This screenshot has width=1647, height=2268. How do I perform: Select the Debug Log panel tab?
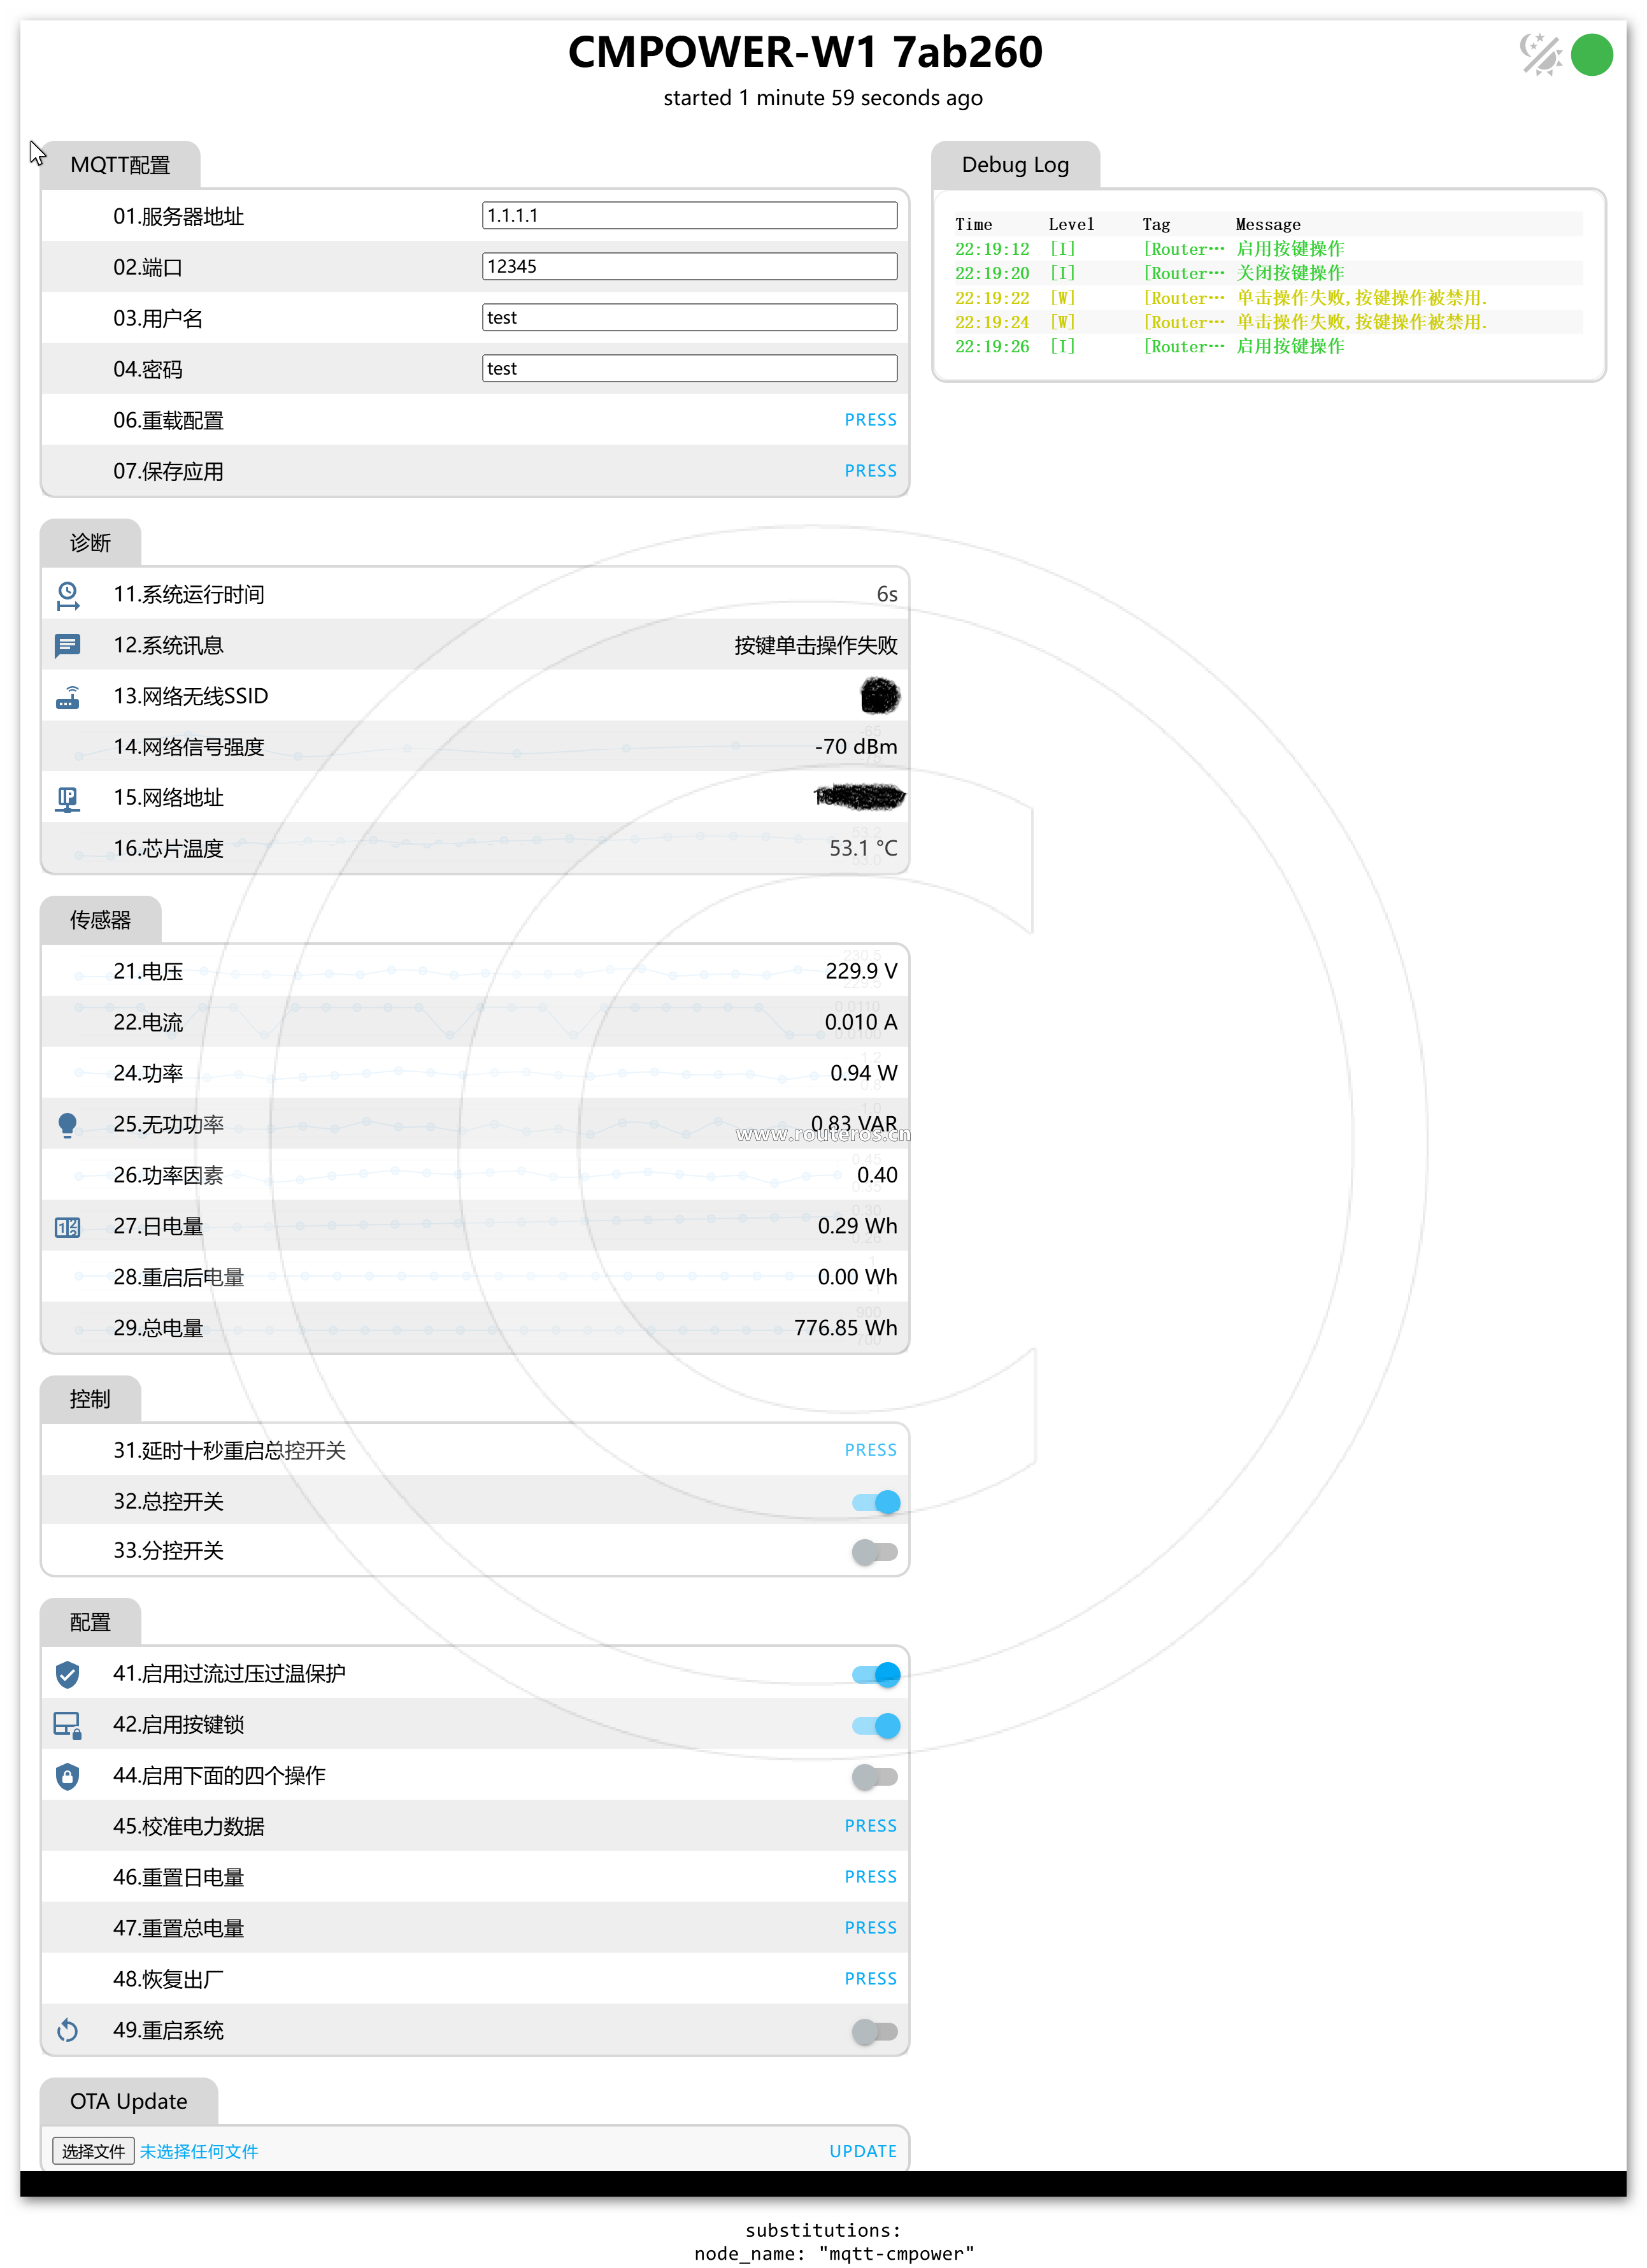1015,165
